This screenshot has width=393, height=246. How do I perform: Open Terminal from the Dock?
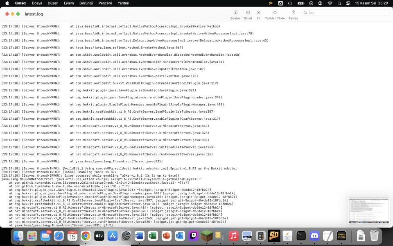tap(301, 236)
